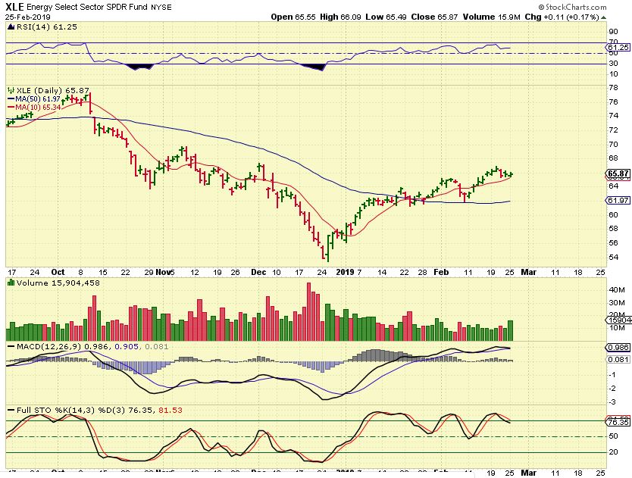Click the blue MA(50) legend line marker
This screenshot has height=478, width=632.
pos(11,99)
